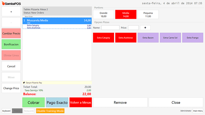Click Disable Training Mode button
The width and height of the screenshot is (205, 115).
(50, 111)
